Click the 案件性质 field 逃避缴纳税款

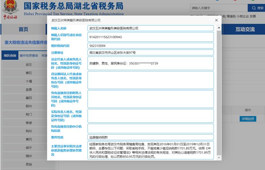(151, 137)
